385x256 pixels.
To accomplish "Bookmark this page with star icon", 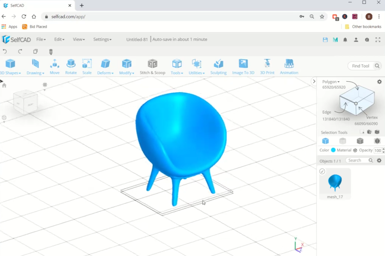I will 322,16.
